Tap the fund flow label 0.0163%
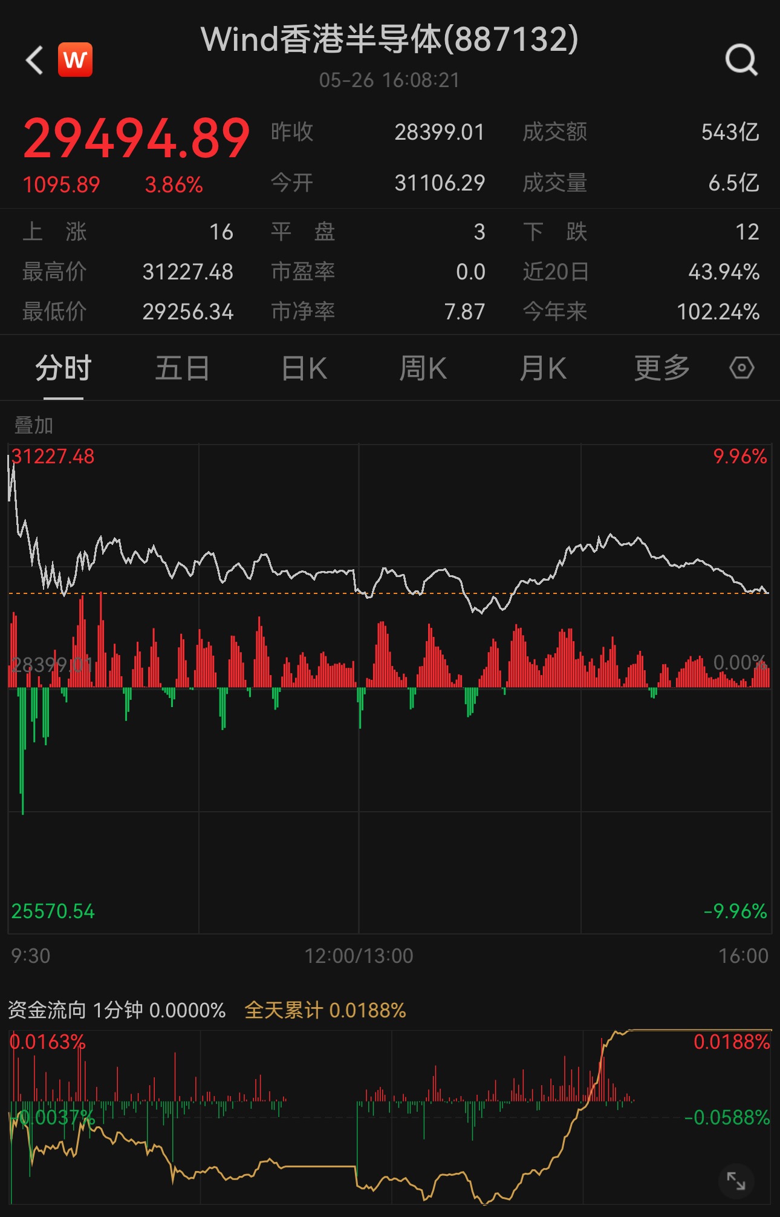 point(48,1042)
